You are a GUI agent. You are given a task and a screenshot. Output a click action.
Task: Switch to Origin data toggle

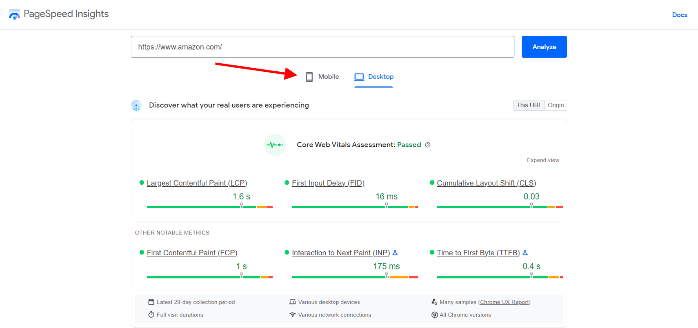[x=556, y=105]
